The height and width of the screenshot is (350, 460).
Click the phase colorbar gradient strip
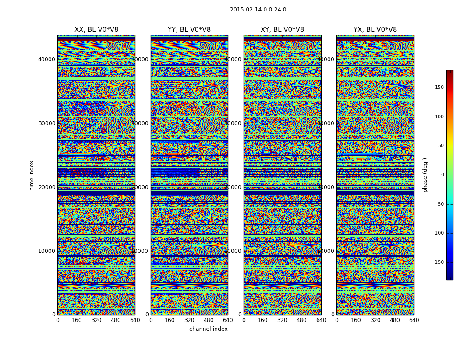tap(449, 175)
